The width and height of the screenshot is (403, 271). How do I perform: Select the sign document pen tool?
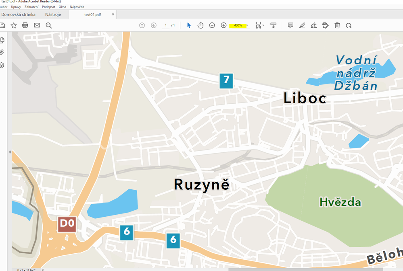click(314, 25)
